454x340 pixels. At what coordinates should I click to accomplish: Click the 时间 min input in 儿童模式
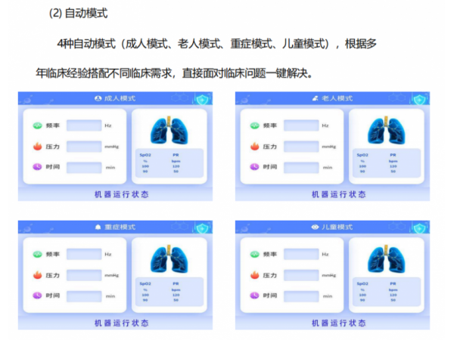[x=300, y=295]
